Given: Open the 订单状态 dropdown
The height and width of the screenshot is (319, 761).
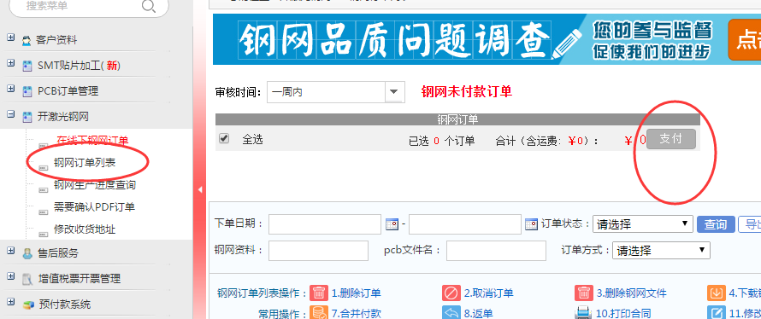Looking at the screenshot, I should [643, 224].
